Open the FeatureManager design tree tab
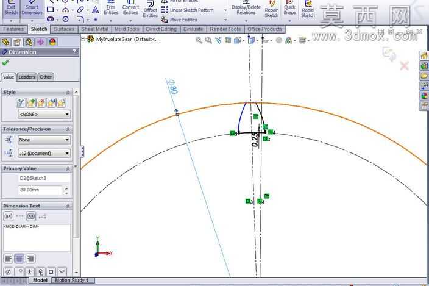 point(5,42)
